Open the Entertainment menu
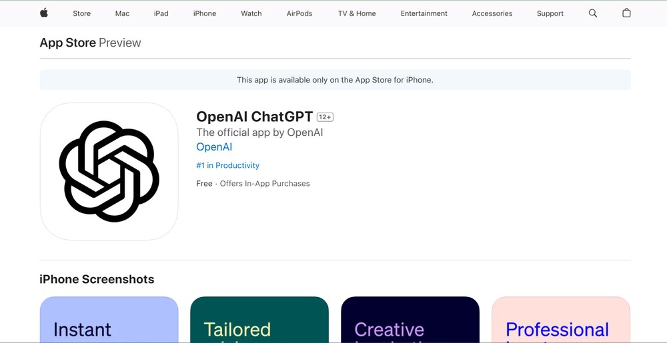 (424, 13)
